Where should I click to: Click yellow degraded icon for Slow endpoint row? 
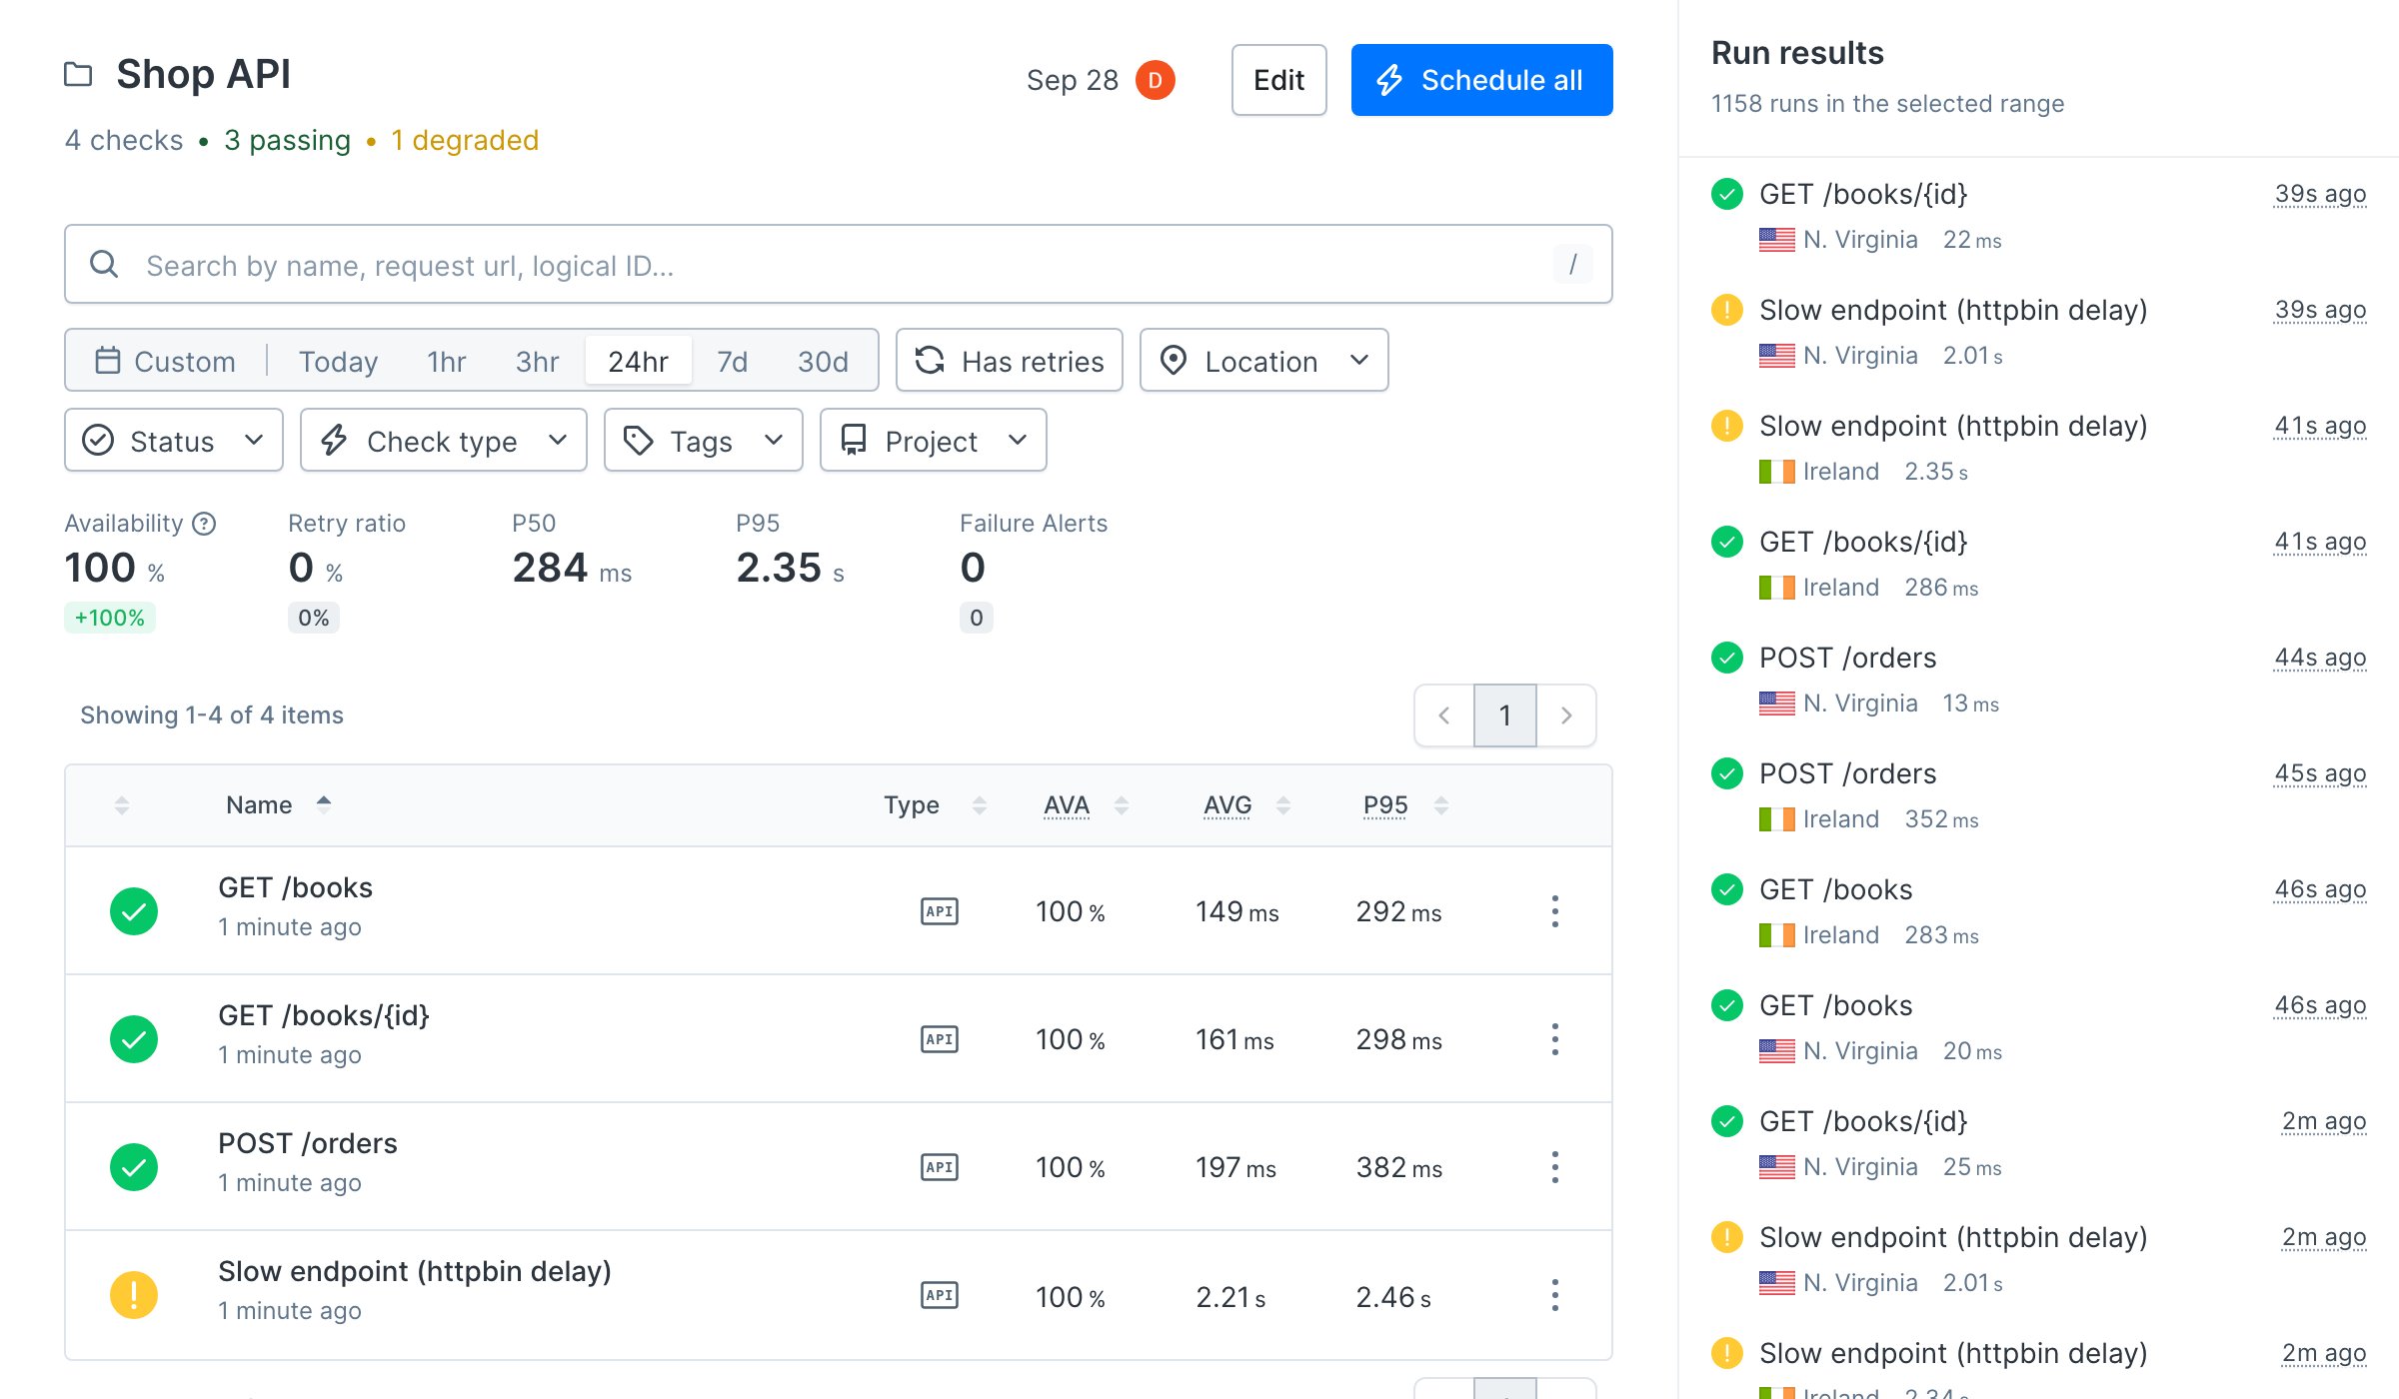(x=134, y=1295)
